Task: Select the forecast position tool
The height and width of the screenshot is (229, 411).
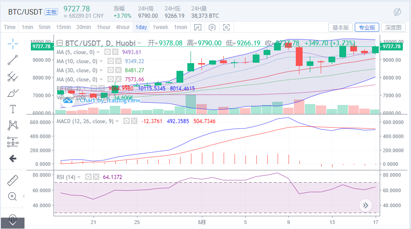Action: pyautogui.click(x=13, y=142)
